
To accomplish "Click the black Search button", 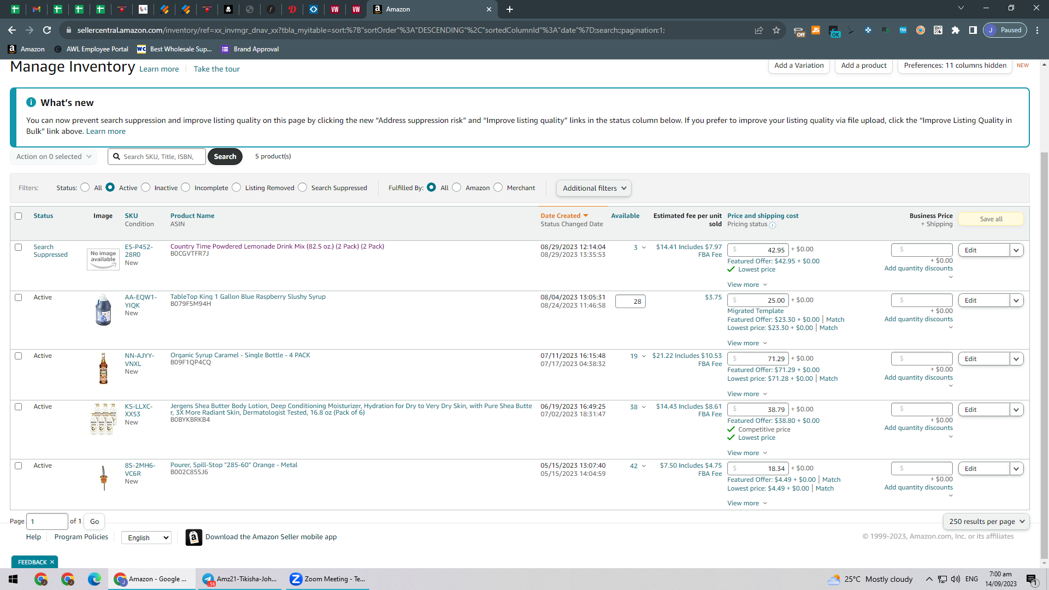I will tap(225, 157).
